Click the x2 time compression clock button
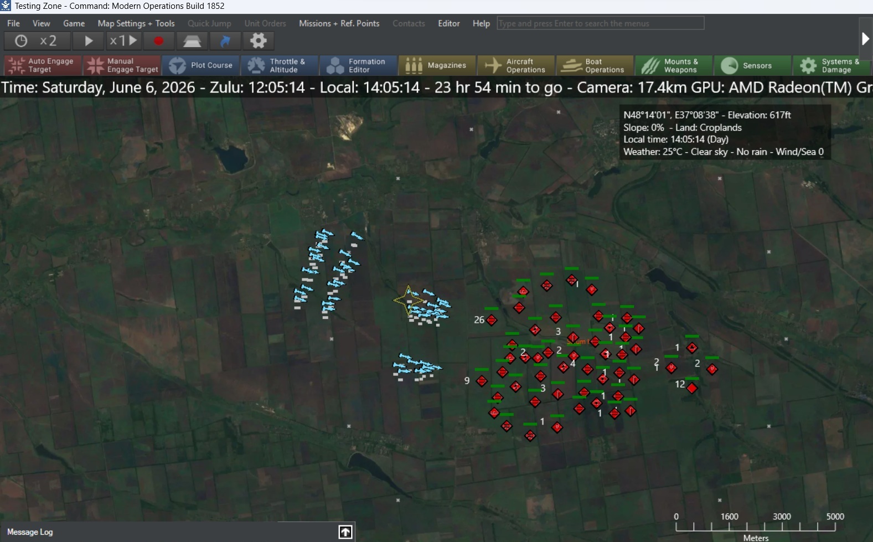The width and height of the screenshot is (873, 542). tap(37, 41)
